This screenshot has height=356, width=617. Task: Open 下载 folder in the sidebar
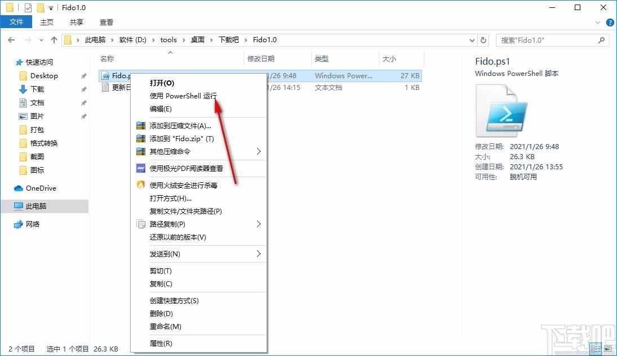point(37,89)
